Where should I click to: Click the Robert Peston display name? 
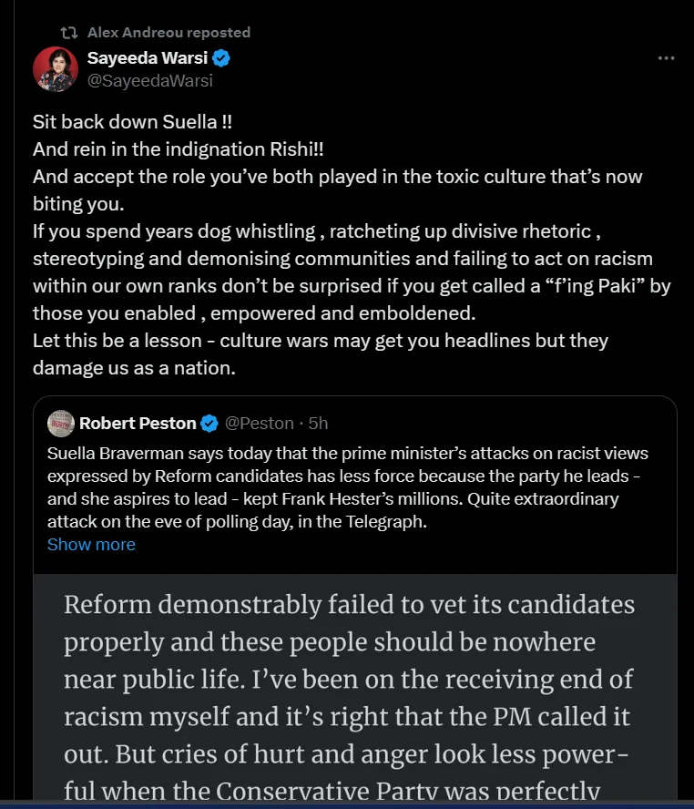(x=138, y=424)
